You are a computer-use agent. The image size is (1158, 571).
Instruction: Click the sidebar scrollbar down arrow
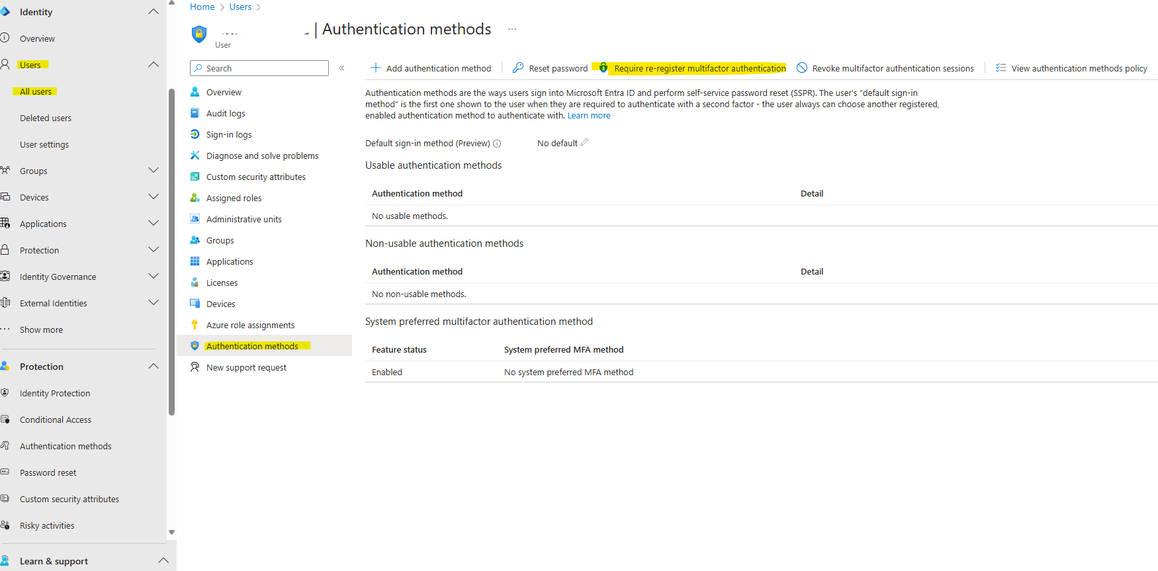(x=171, y=532)
